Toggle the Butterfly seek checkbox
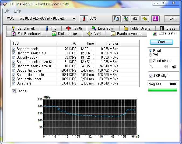The height and width of the screenshot is (144, 182). point(13,57)
